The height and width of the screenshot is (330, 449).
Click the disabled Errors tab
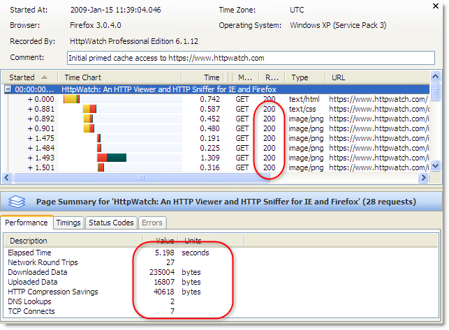click(152, 223)
